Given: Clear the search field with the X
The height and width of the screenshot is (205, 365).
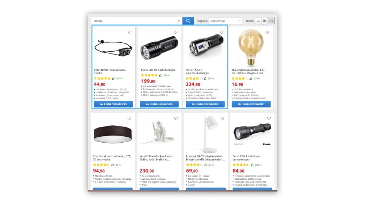Looking at the screenshot, I should pyautogui.click(x=179, y=21).
